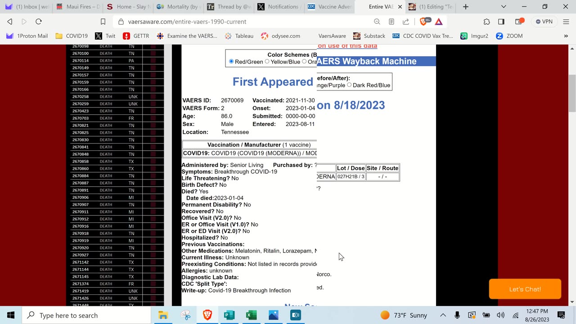
Task: Open the Twit bookmark
Action: click(x=105, y=36)
